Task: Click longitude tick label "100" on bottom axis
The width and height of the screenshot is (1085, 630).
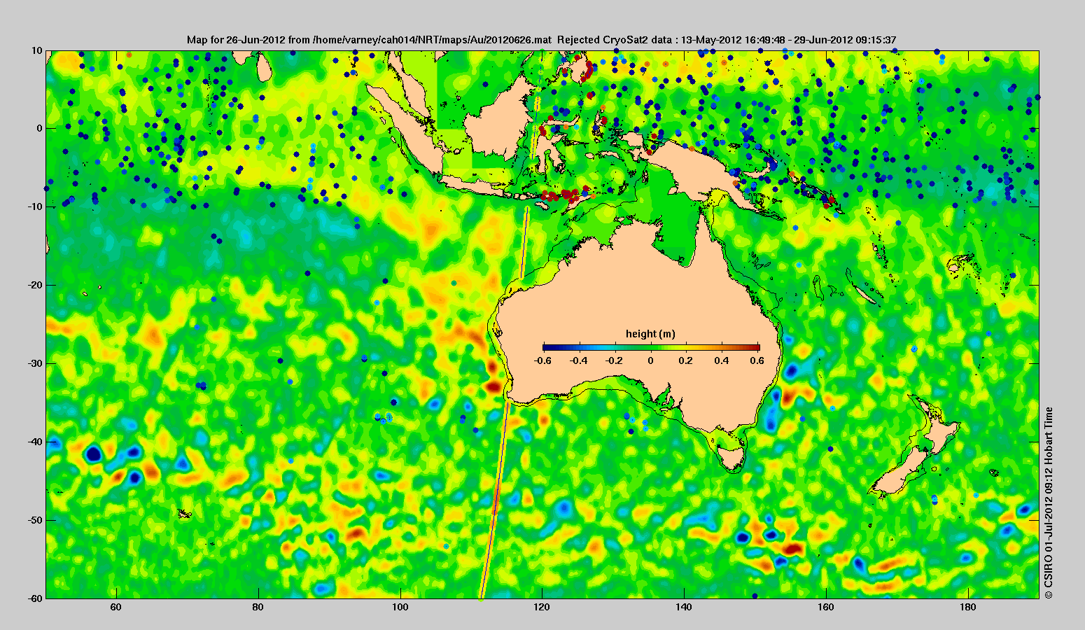Action: 400,608
